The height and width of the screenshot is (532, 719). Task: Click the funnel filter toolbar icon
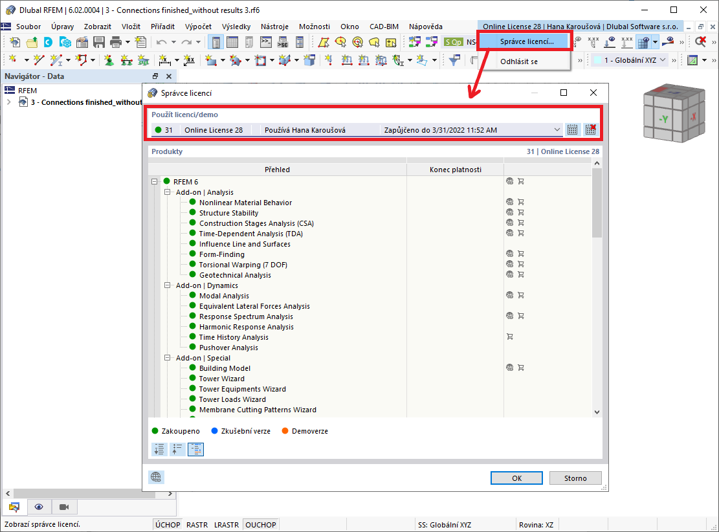click(x=454, y=60)
